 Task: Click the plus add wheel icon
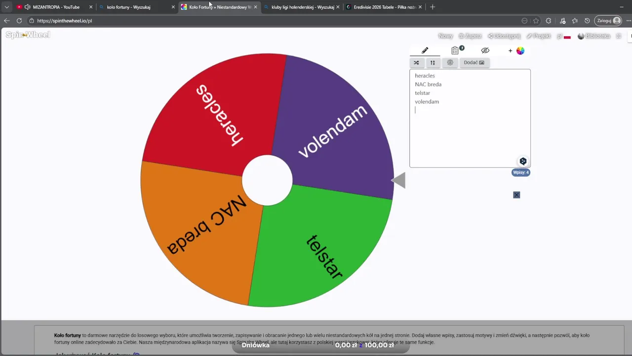tap(510, 50)
